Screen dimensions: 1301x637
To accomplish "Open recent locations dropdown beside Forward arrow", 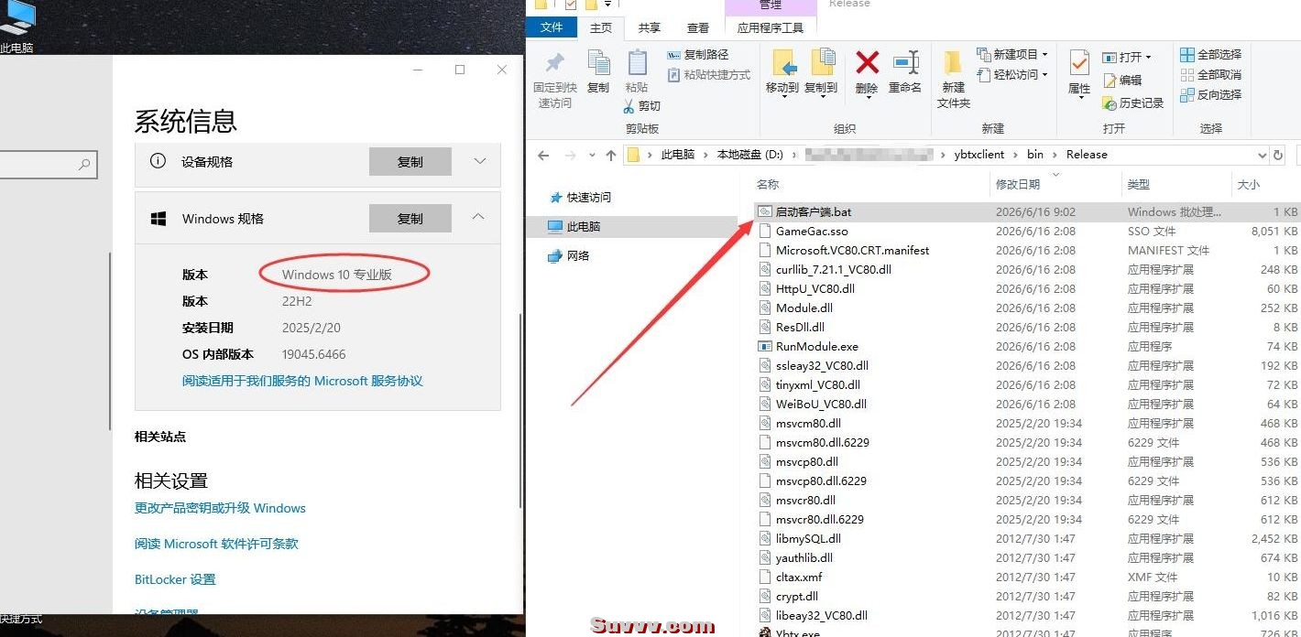I will pyautogui.click(x=592, y=156).
